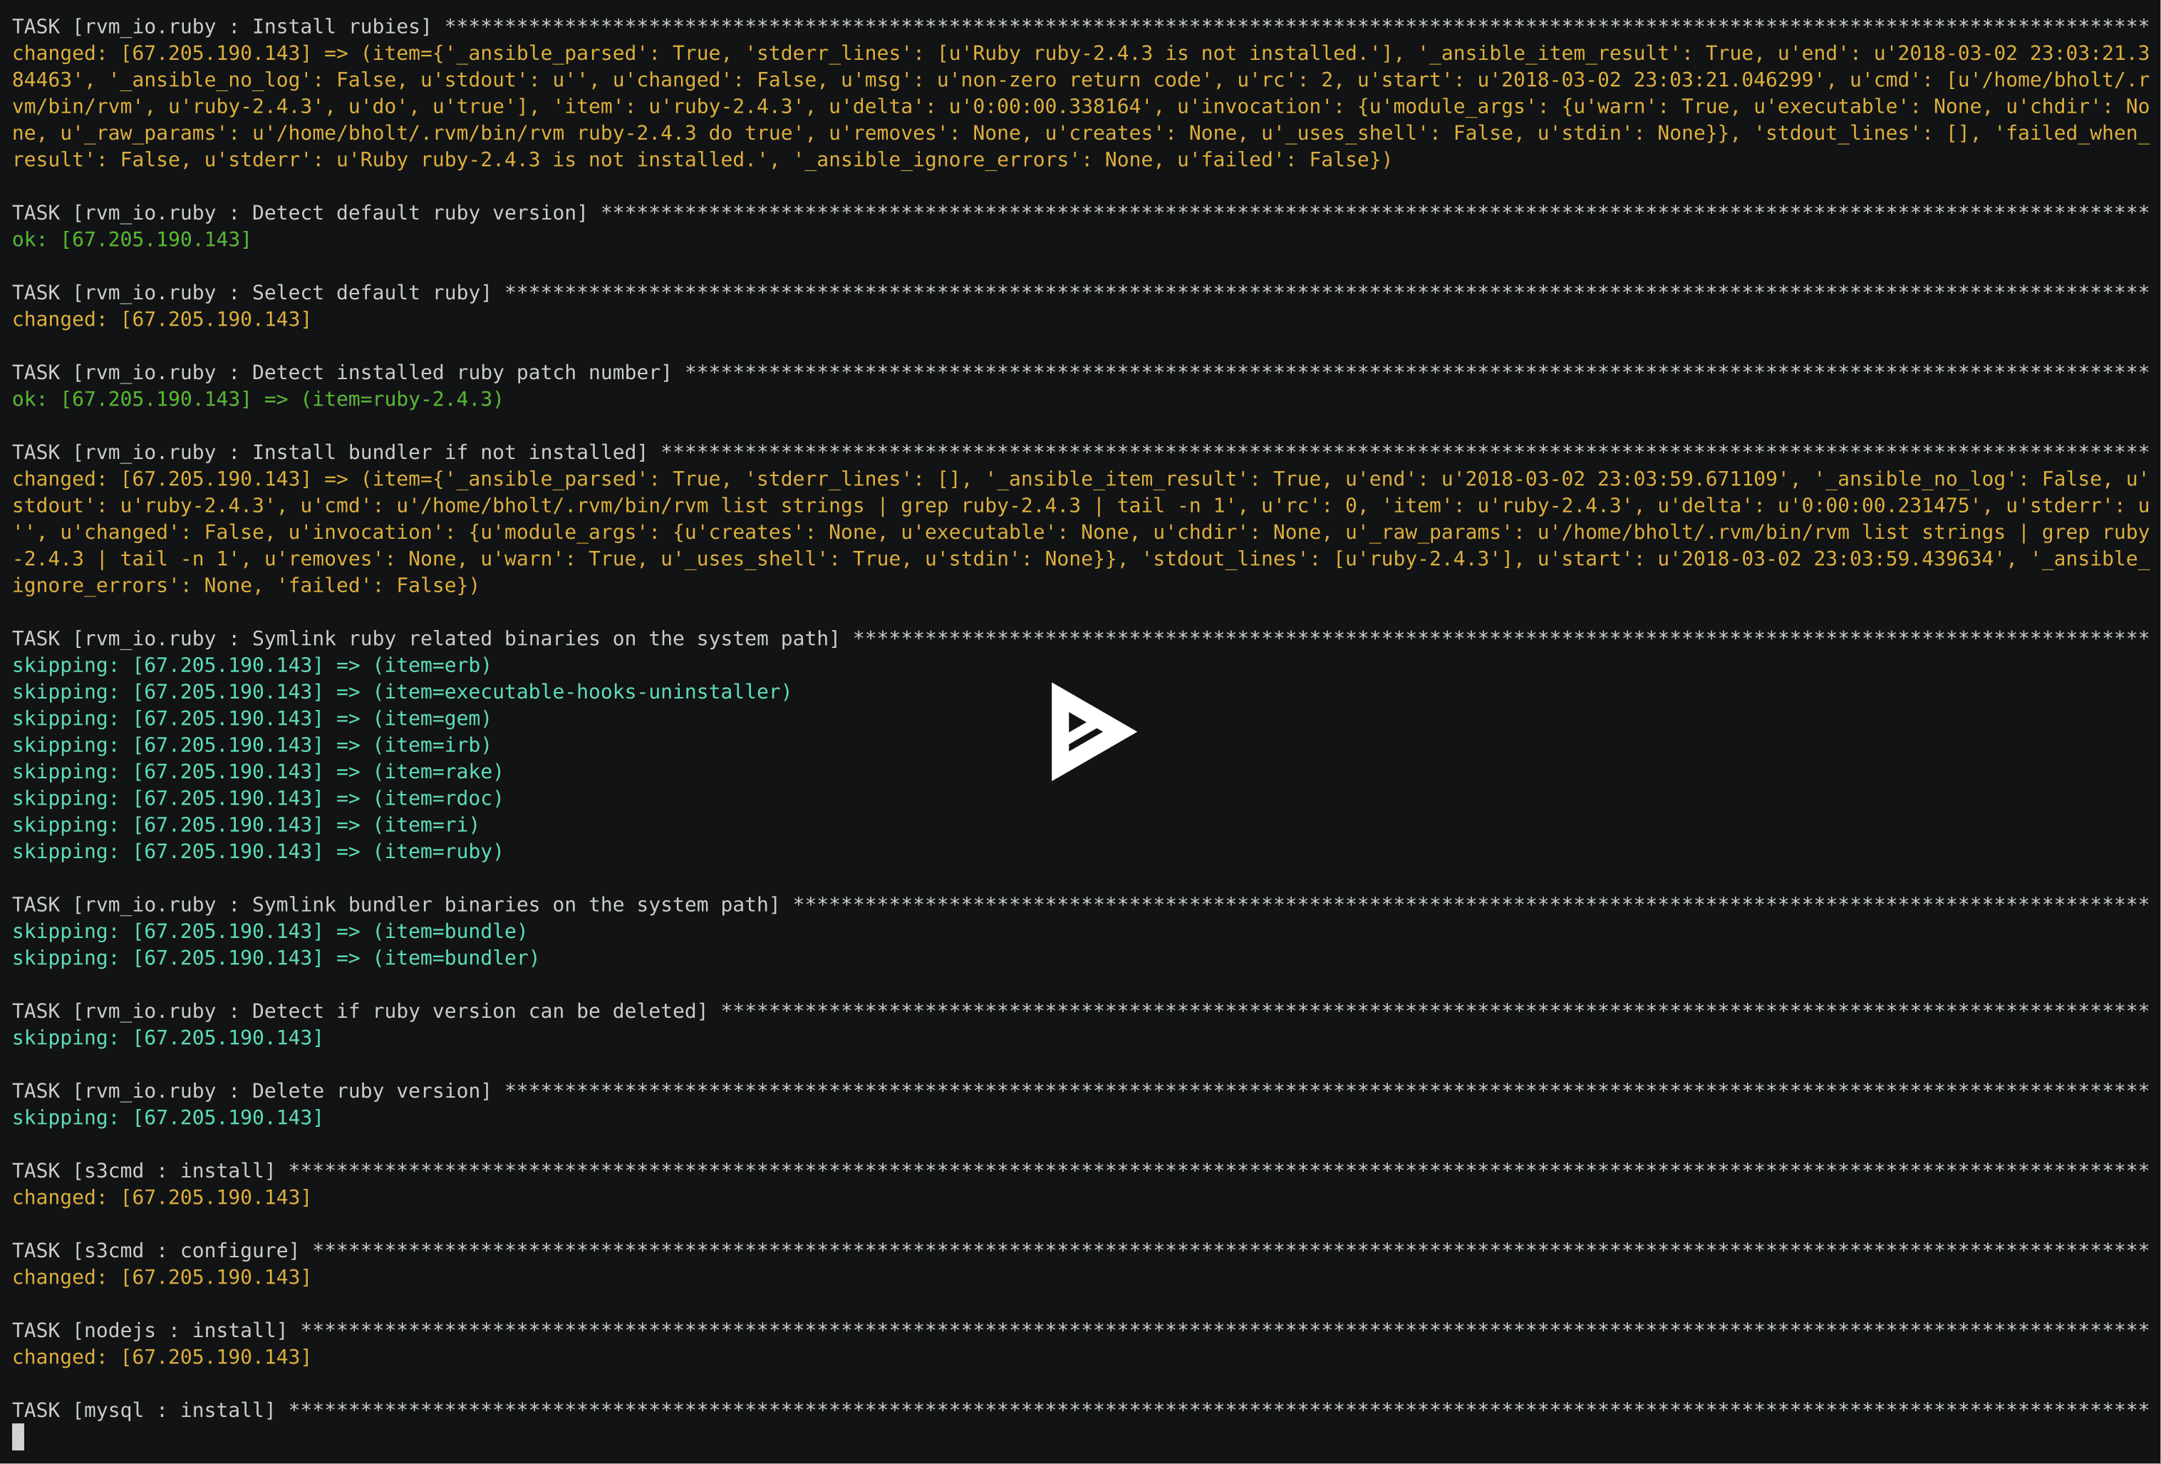Click the 'TASK [s3cmd : configure]' line
Viewport: 2161px width, 1464px height.
(155, 1250)
